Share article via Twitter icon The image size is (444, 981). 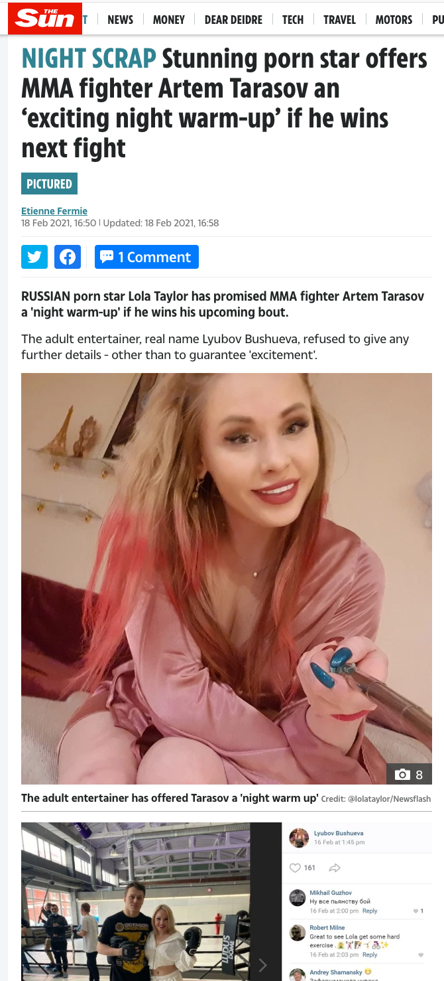coord(34,257)
